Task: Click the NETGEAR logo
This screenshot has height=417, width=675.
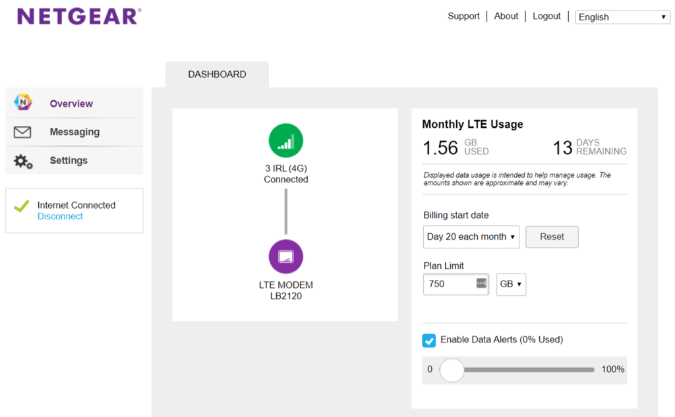Action: 79,16
